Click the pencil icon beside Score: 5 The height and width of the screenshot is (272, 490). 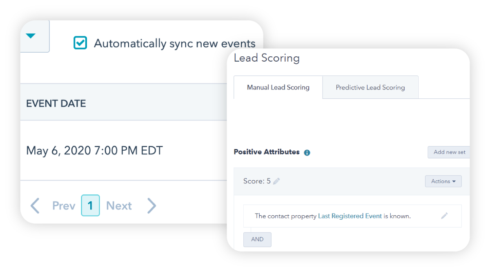click(x=276, y=181)
